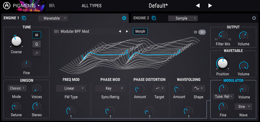Click the Default* preset name
Viewport: 260px width, 122px height.
click(158, 6)
